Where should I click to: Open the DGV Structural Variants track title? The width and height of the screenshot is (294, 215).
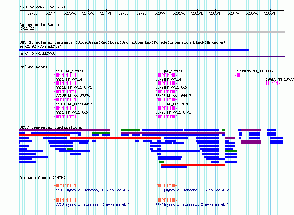pos(122,42)
